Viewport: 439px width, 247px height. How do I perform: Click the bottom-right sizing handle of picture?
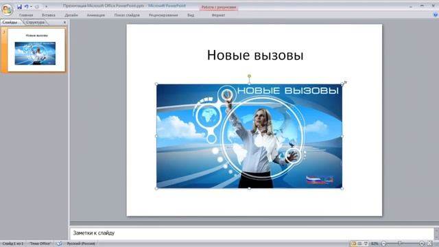pyautogui.click(x=342, y=189)
